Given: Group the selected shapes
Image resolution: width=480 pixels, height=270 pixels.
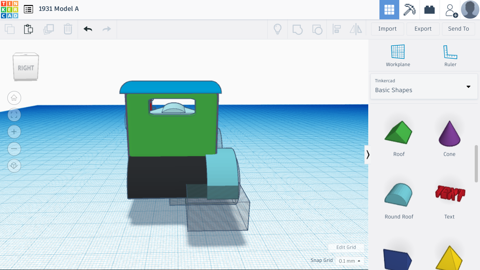Looking at the screenshot, I should coord(297,29).
